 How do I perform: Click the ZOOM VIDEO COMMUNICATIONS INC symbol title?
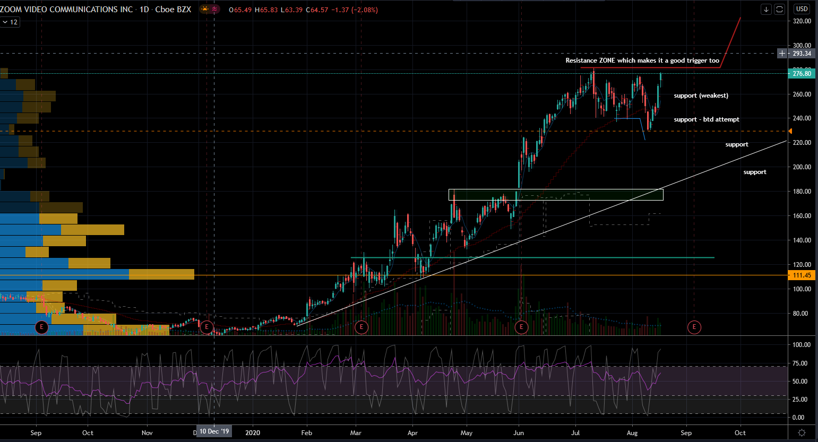(x=66, y=10)
